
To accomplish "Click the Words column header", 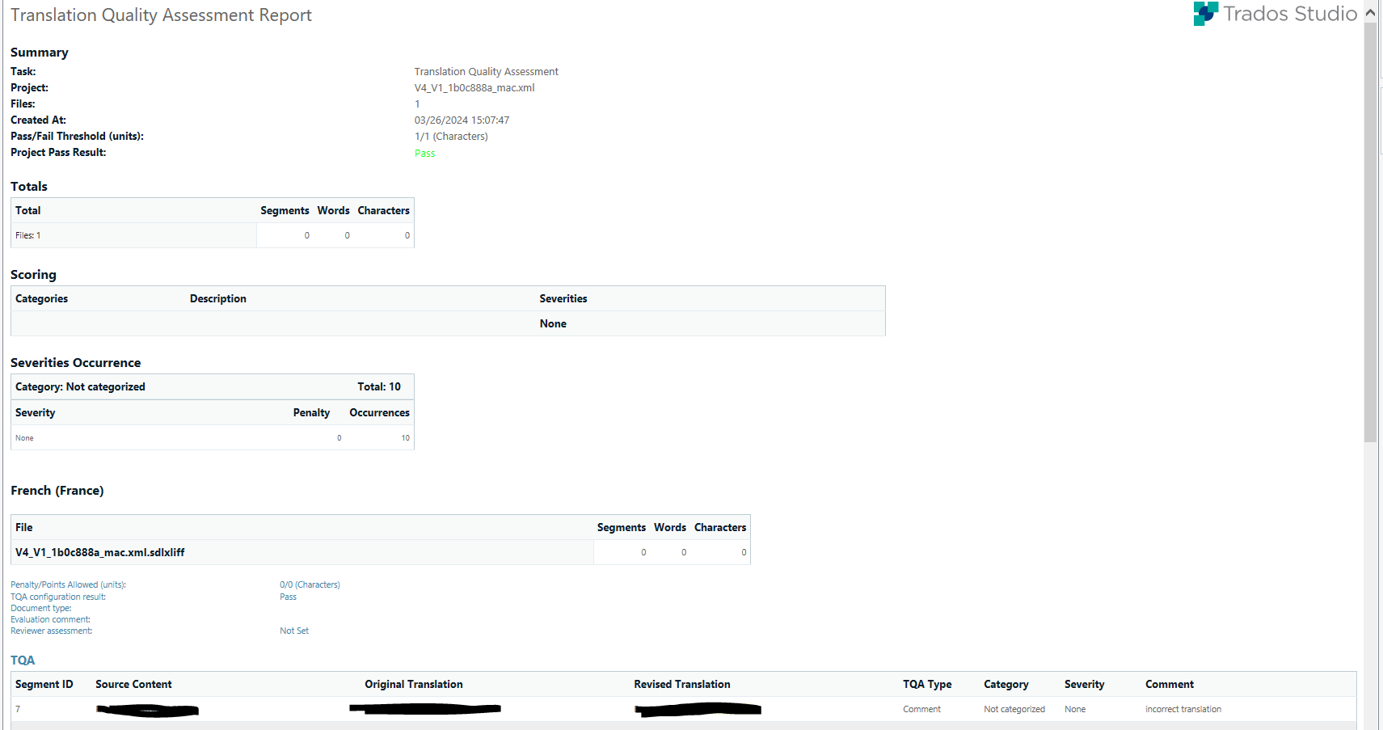I will [333, 210].
